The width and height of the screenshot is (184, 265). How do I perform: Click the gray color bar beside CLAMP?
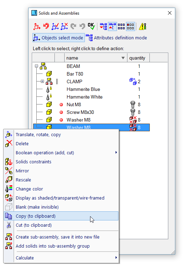coord(57,81)
